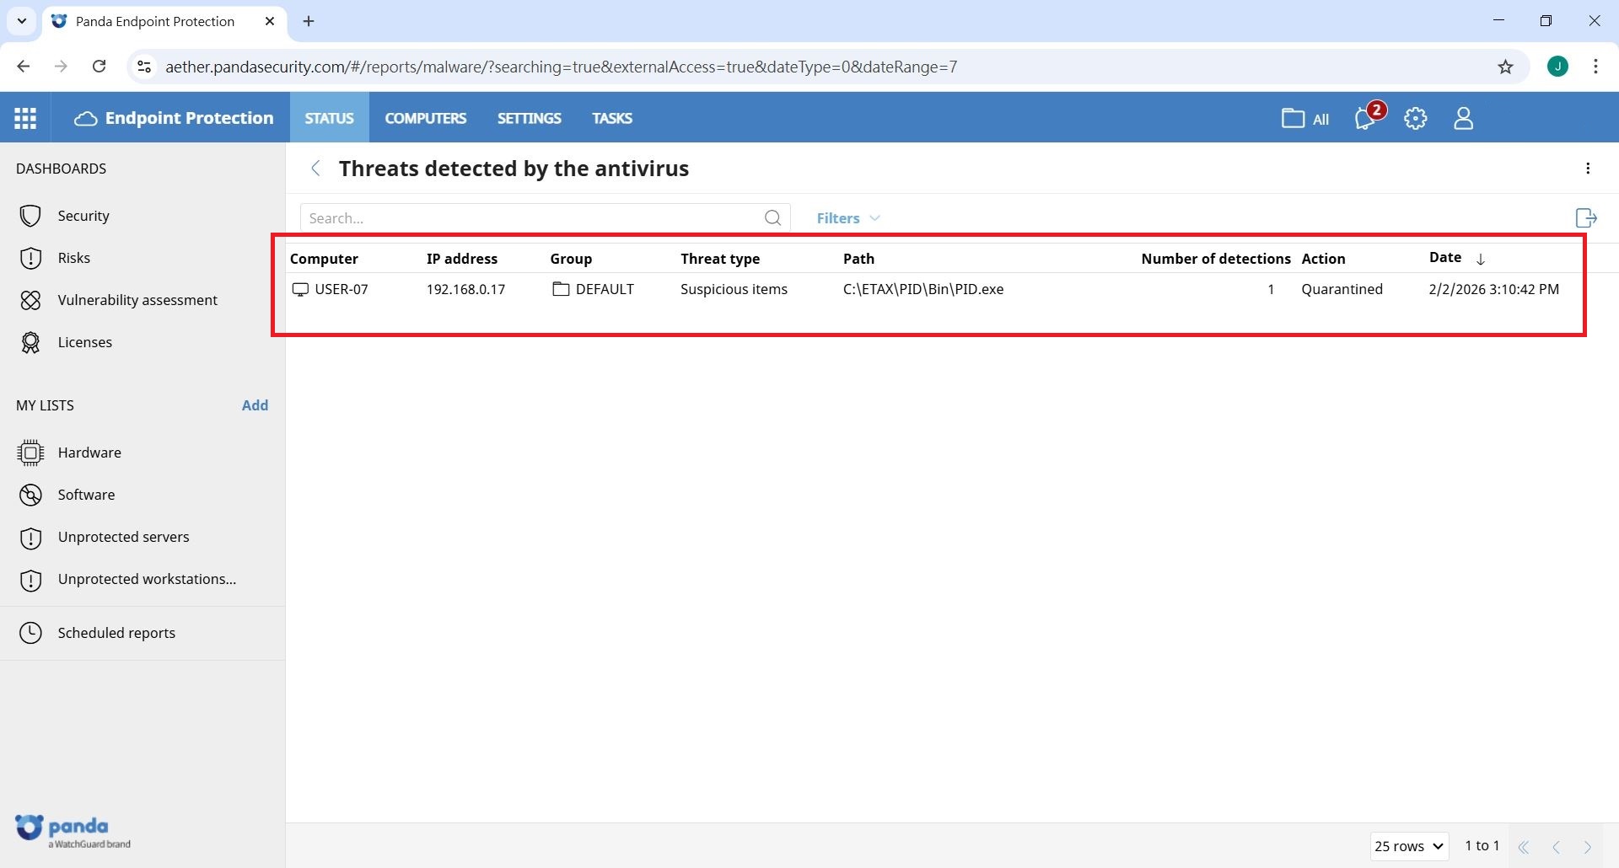The height and width of the screenshot is (868, 1619).
Task: Switch to the COMPUTERS tab
Action: [x=425, y=118]
